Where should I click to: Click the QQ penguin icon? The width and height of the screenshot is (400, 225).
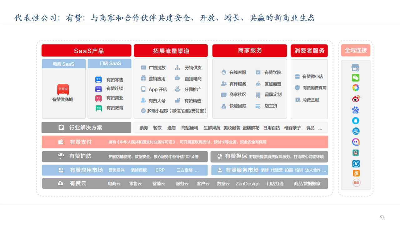pos(356,121)
